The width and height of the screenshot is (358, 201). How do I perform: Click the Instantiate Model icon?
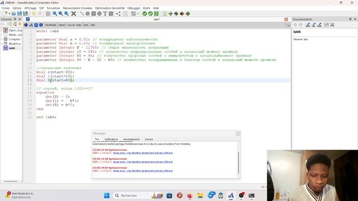click(x=156, y=13)
